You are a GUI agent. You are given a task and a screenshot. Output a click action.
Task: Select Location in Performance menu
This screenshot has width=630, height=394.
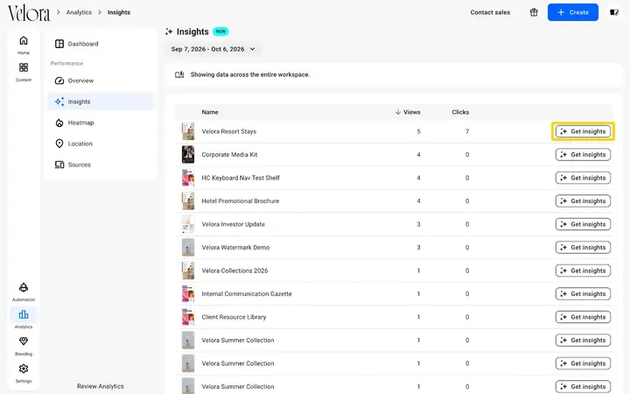point(101,144)
